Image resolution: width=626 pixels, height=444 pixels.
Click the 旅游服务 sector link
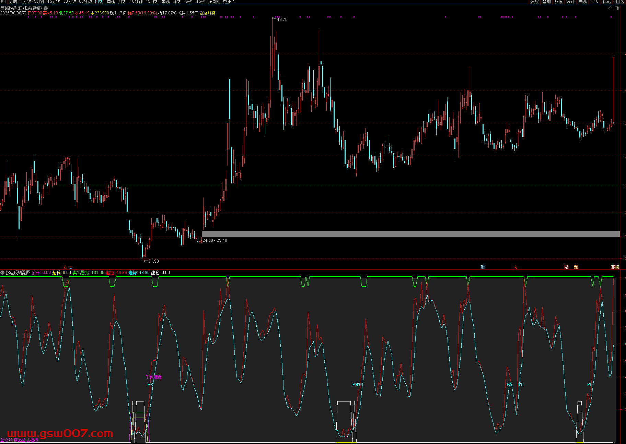coord(207,13)
